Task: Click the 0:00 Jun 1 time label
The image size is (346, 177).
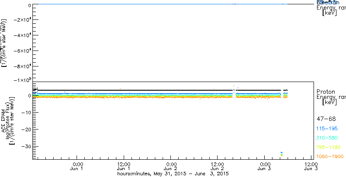Action: (x=77, y=166)
